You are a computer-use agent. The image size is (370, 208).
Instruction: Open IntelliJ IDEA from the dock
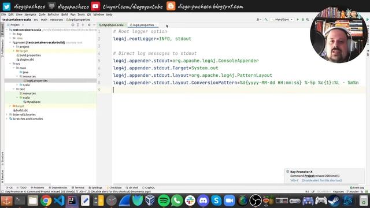pyautogui.click(x=72, y=200)
